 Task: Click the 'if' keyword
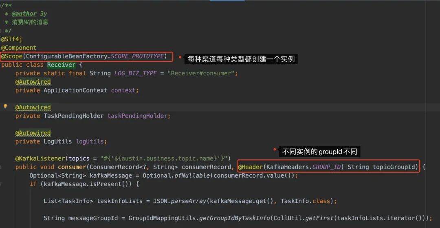[33, 184]
